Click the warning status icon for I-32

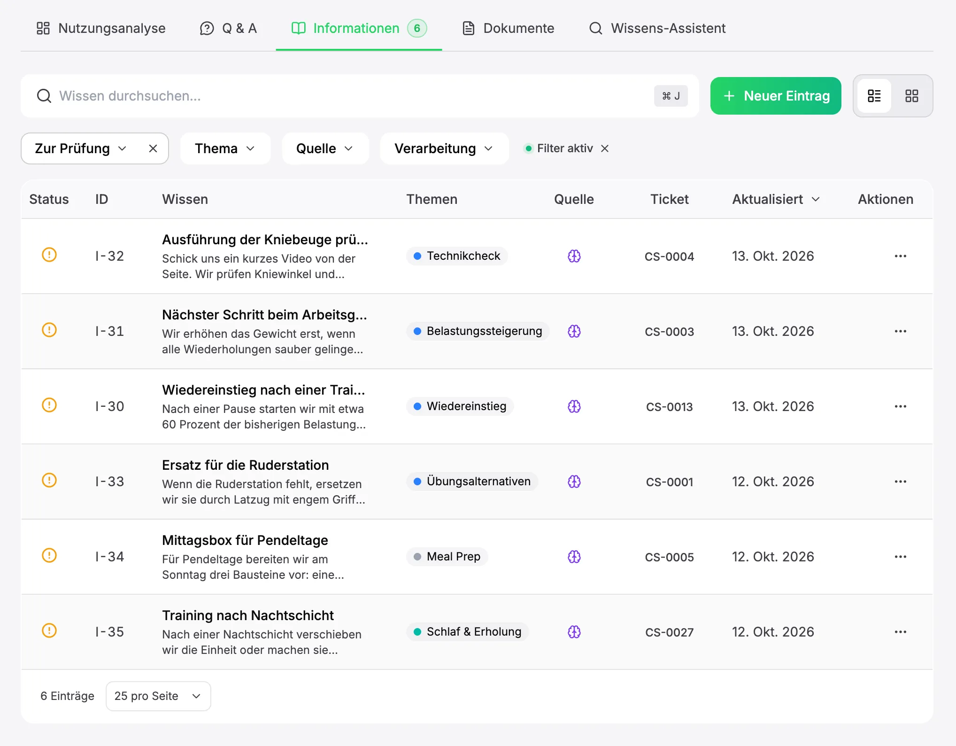point(49,255)
